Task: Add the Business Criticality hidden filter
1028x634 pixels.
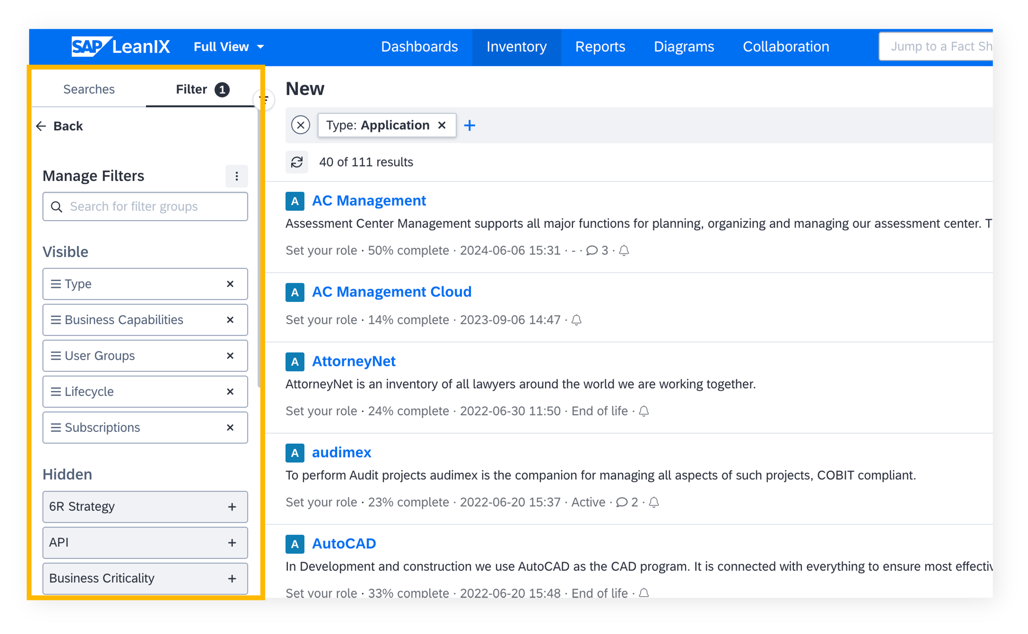Action: pos(232,579)
